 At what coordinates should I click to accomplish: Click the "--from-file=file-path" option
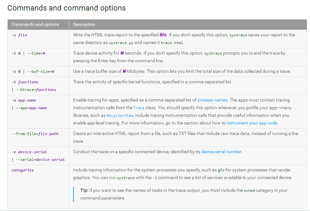point(35,133)
